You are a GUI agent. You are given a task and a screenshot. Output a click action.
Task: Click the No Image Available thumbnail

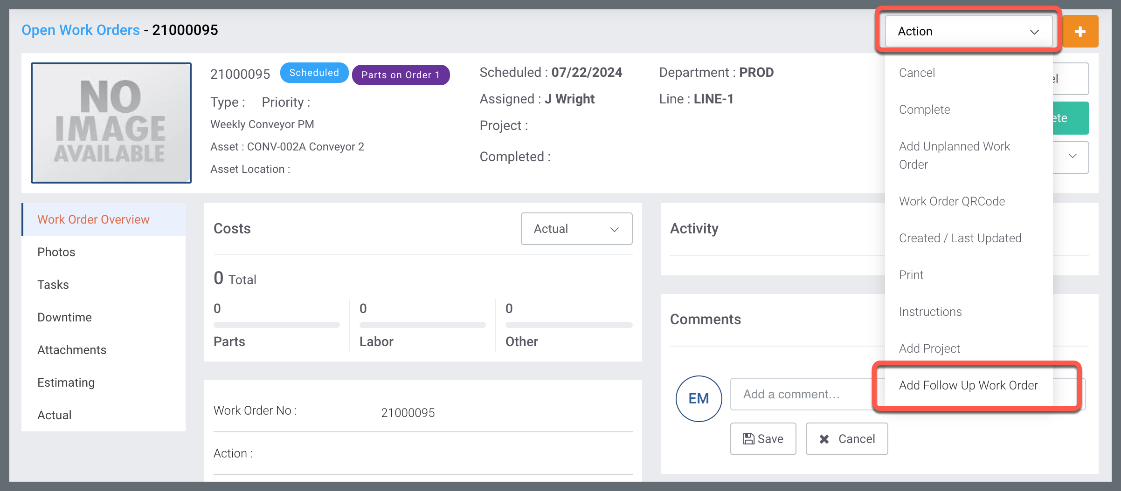pos(111,123)
